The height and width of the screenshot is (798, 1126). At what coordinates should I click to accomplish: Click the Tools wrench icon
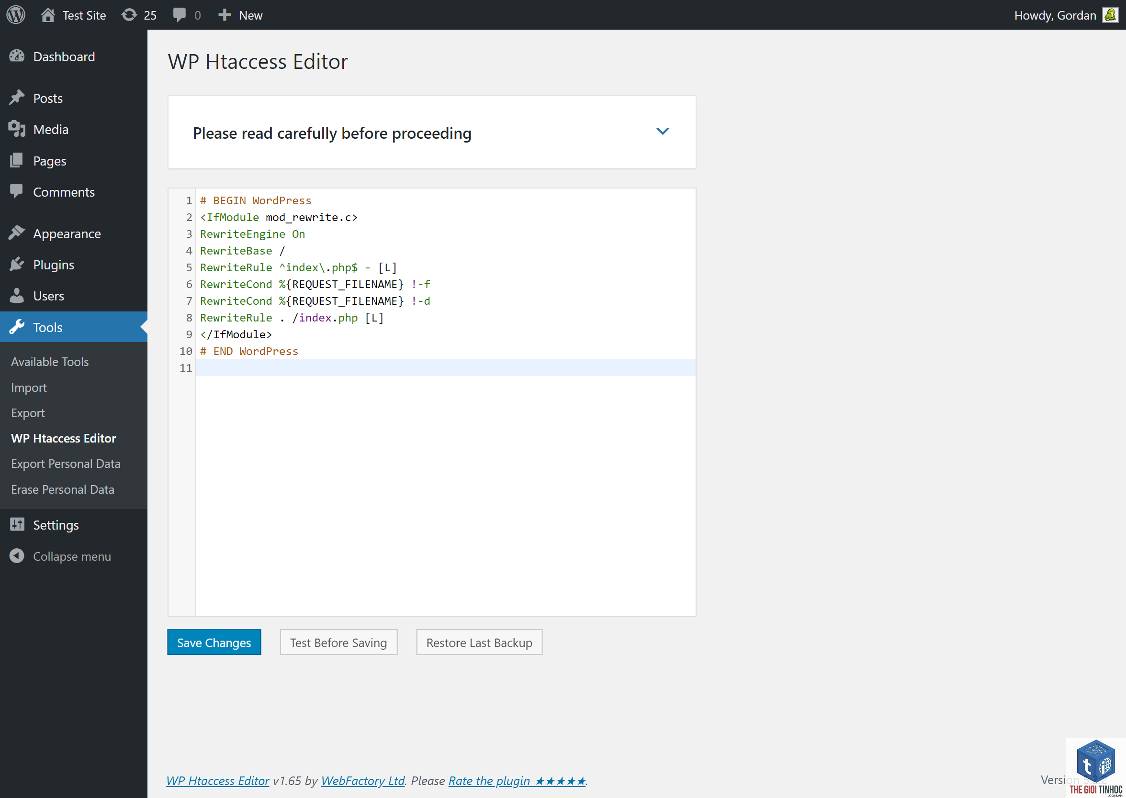pos(17,327)
